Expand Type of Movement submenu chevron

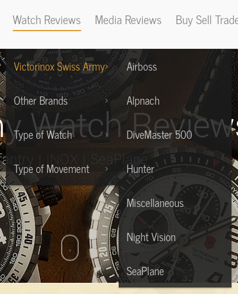106,169
